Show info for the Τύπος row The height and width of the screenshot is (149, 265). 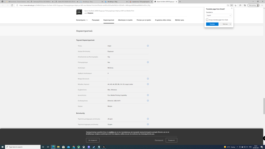148,46
